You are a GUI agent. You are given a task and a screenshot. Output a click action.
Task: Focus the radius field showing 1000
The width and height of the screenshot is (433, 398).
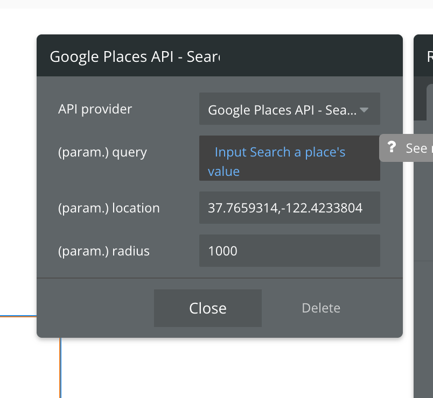coord(289,251)
